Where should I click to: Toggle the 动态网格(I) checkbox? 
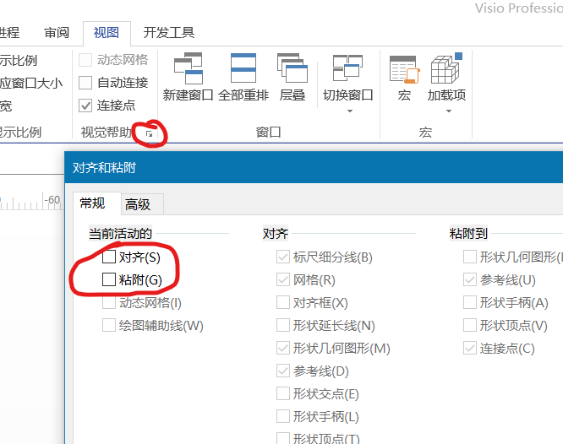[x=109, y=302]
